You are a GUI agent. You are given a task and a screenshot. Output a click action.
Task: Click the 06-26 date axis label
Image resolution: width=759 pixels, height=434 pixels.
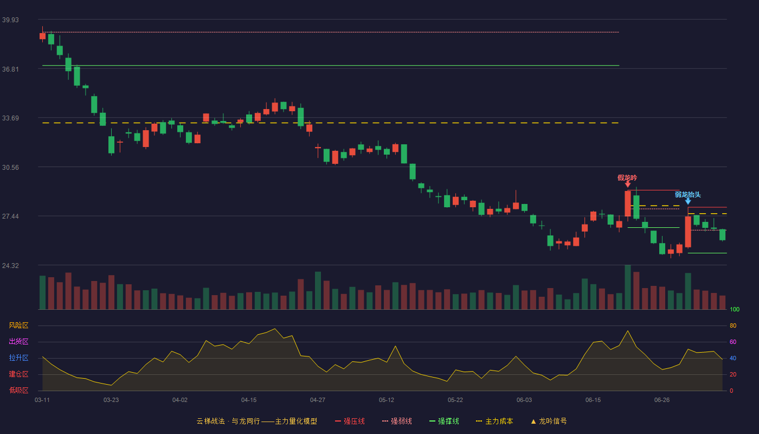pos(662,400)
